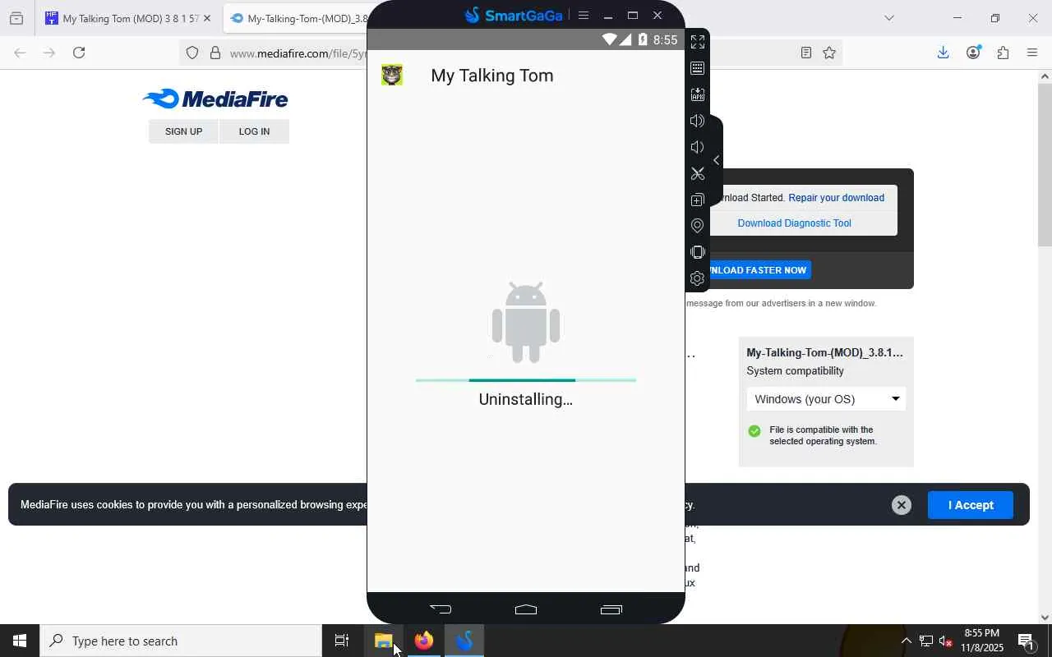The width and height of the screenshot is (1052, 657).
Task: Open the Windows Start menu
Action: tap(20, 641)
